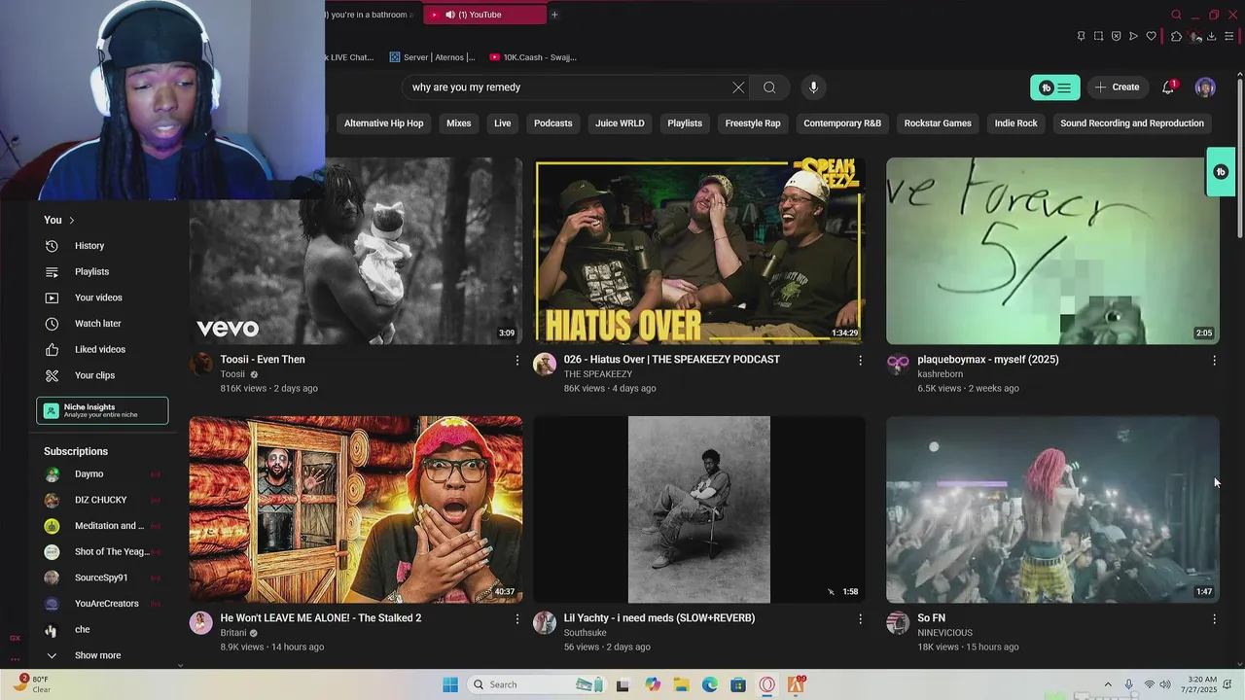Open options for So FN video

pyautogui.click(x=1214, y=619)
